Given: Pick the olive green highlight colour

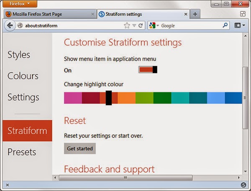Looking at the screenshot, I should (x=144, y=98).
